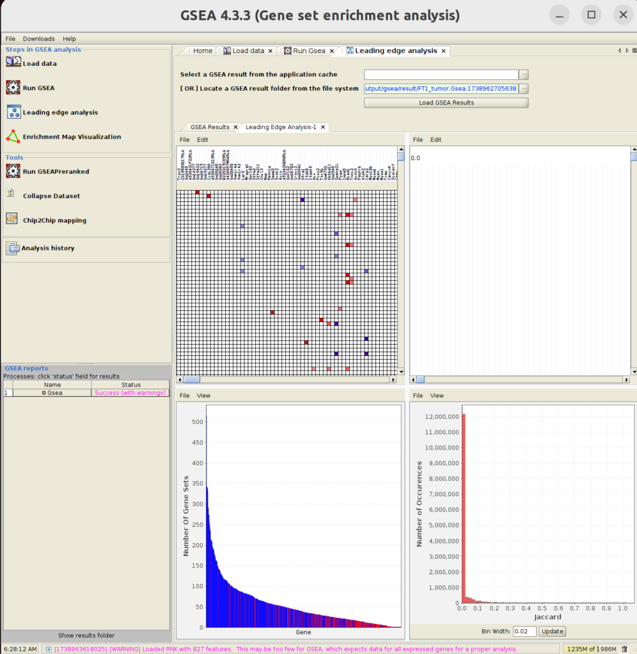Maximize the GSEA window
The width and height of the screenshot is (637, 654).
coord(591,15)
